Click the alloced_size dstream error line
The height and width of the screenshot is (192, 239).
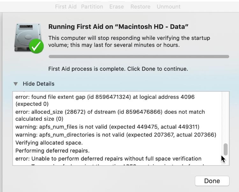[110, 115]
